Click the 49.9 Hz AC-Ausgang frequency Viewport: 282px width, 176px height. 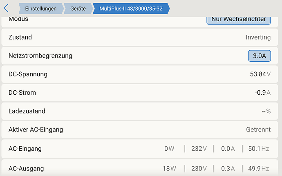[x=259, y=169]
